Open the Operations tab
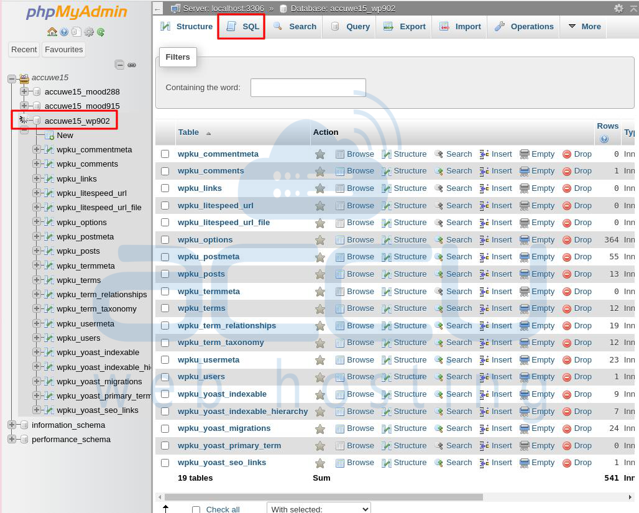Screen dimensions: 639x513 pos(524,27)
